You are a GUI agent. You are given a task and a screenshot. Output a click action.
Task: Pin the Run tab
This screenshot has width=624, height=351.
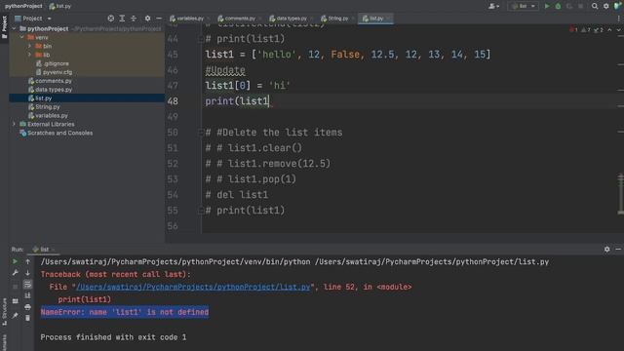point(16,316)
